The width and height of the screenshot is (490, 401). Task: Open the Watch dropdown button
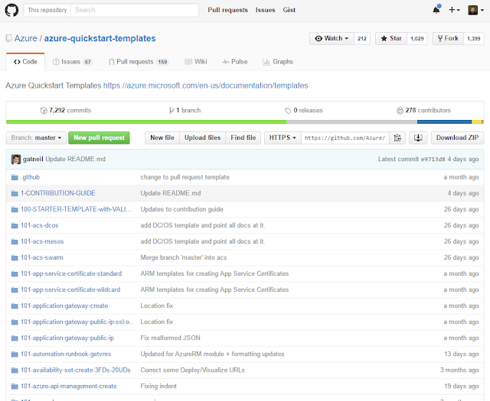pyautogui.click(x=332, y=38)
